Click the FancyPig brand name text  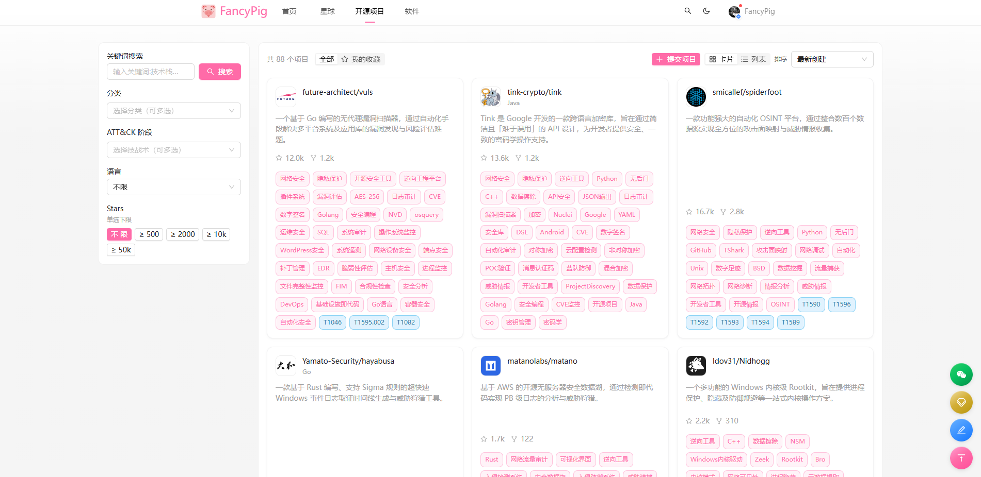(x=244, y=11)
